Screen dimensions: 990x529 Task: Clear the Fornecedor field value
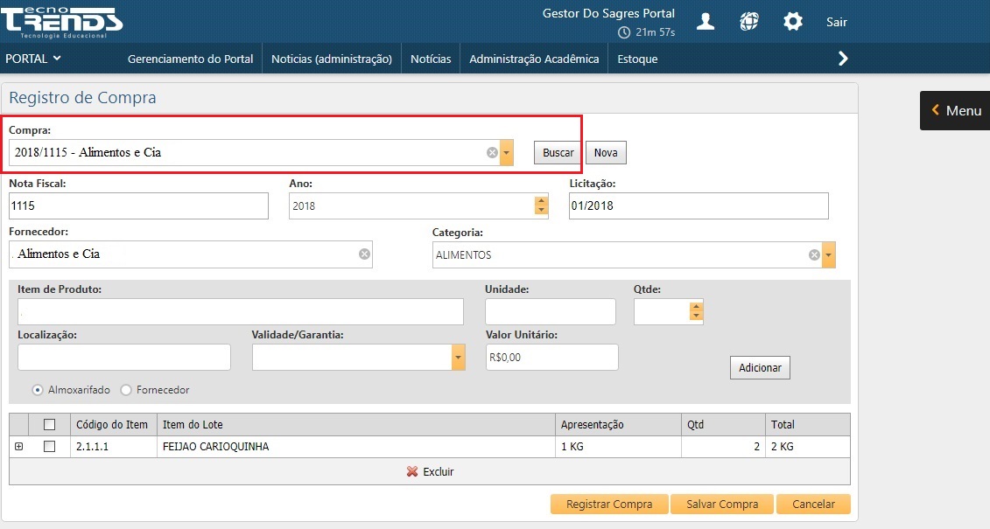coord(365,254)
